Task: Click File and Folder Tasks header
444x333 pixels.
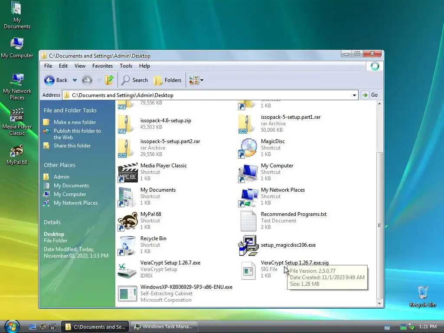Action: tap(70, 111)
